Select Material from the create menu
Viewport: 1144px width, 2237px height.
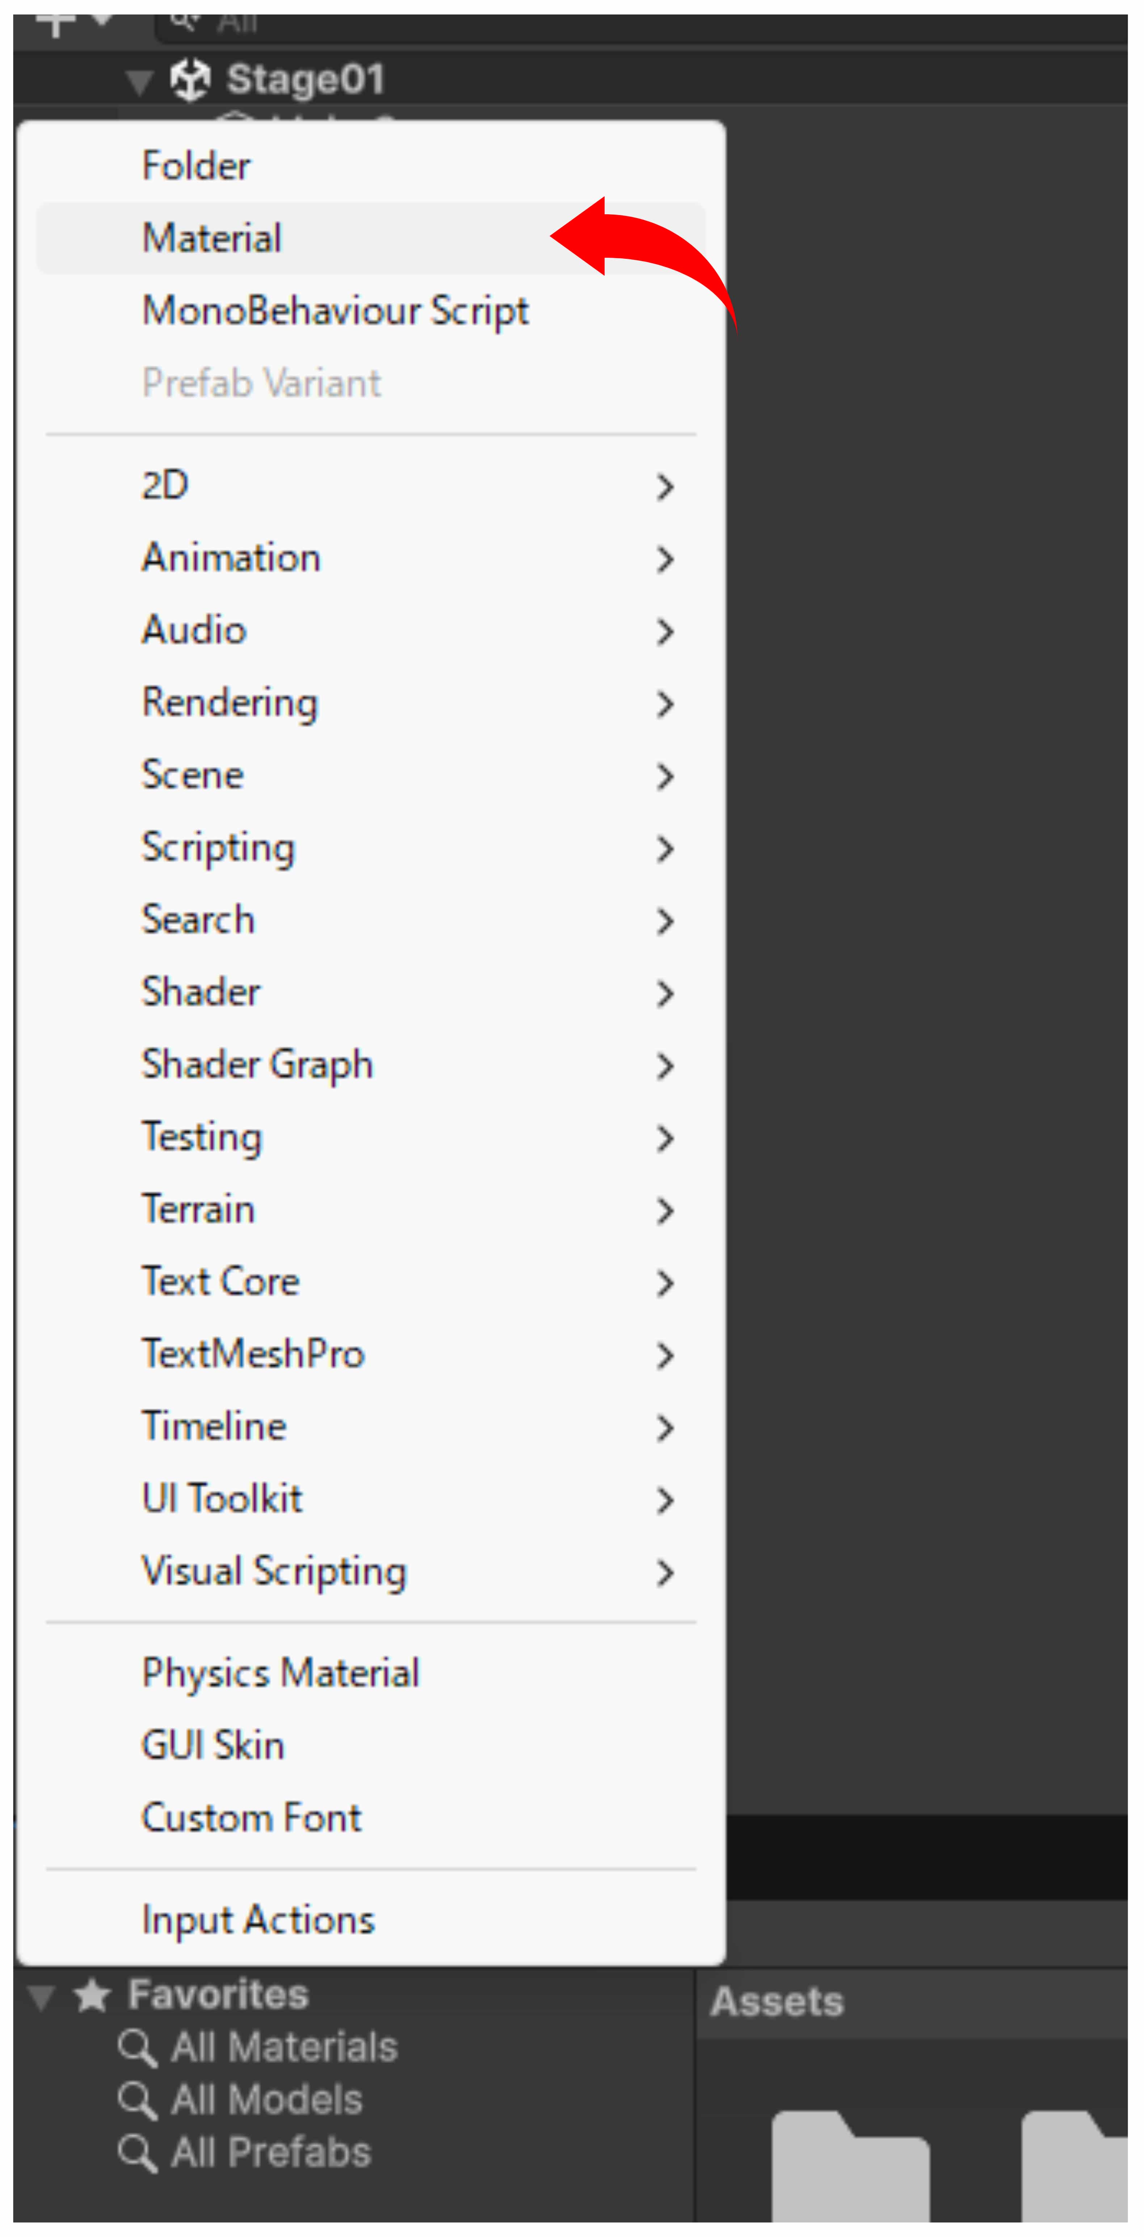pyautogui.click(x=212, y=238)
